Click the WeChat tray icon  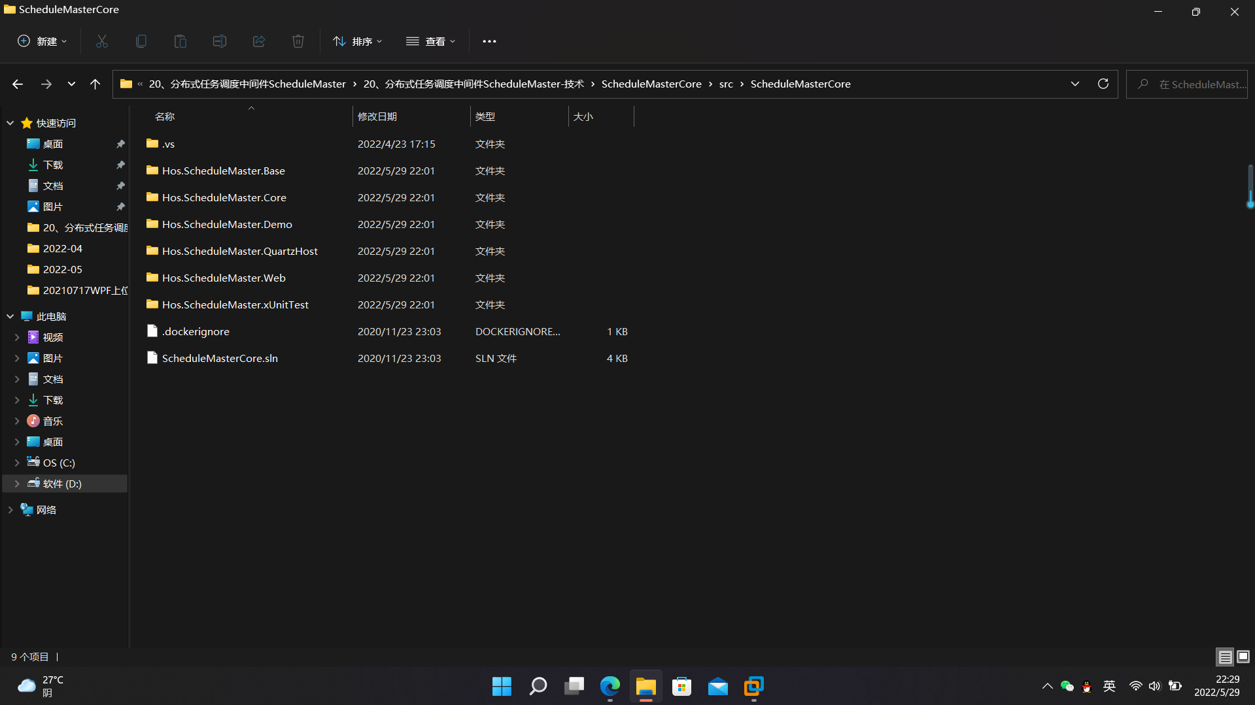click(1067, 686)
